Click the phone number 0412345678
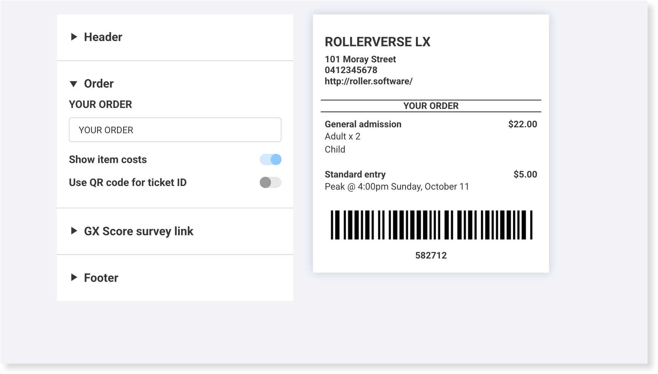This screenshot has height=374, width=658. tap(351, 70)
